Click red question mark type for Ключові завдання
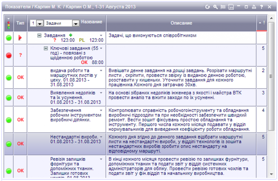 click(20, 55)
